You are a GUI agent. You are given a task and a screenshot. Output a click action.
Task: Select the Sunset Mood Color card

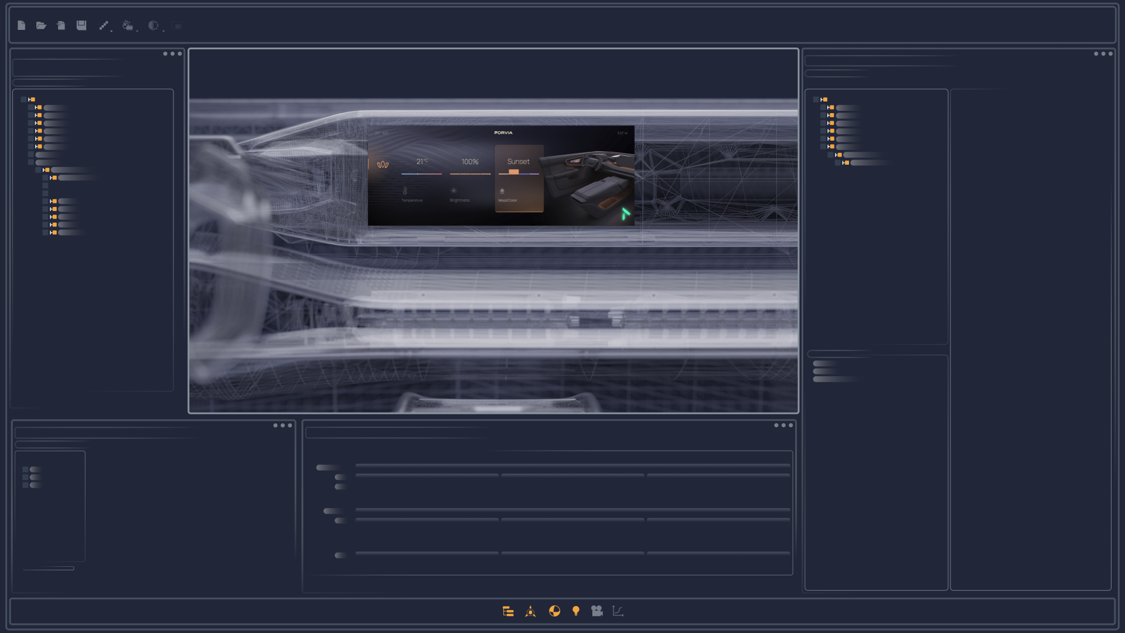pyautogui.click(x=519, y=178)
